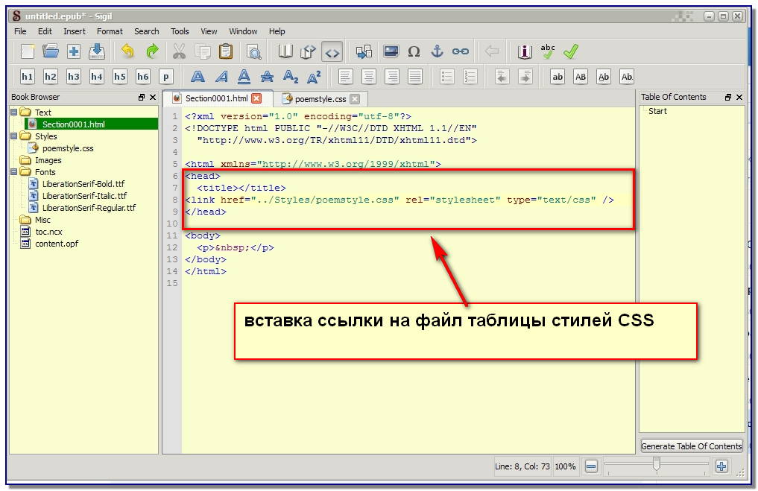This screenshot has height=491, width=758.
Task: Apply the paragraph style p button
Action: pyautogui.click(x=165, y=76)
